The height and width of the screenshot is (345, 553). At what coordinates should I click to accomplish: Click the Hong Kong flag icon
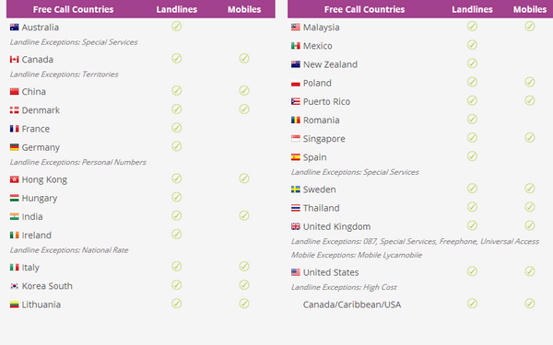tap(14, 179)
